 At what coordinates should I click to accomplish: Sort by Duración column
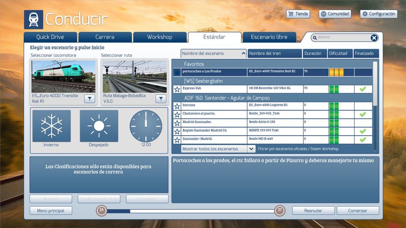pyautogui.click(x=314, y=54)
